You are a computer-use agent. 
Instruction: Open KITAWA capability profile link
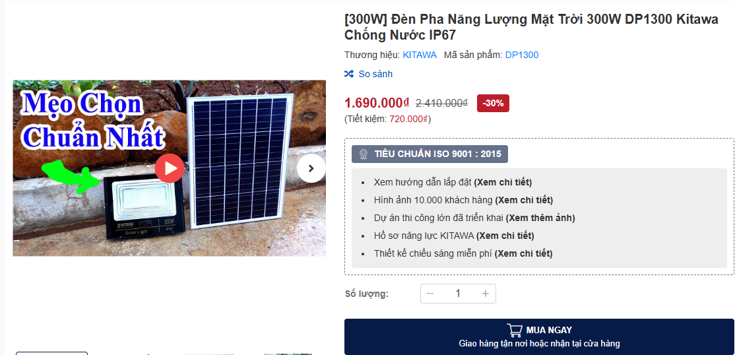pos(505,236)
